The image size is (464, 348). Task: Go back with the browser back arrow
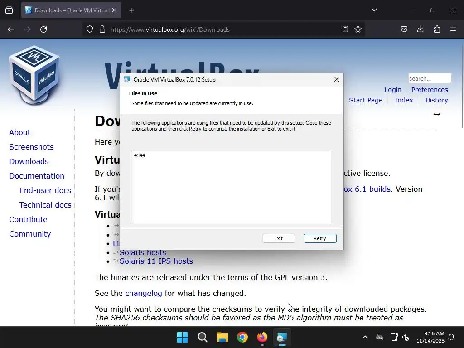pyautogui.click(x=11, y=29)
